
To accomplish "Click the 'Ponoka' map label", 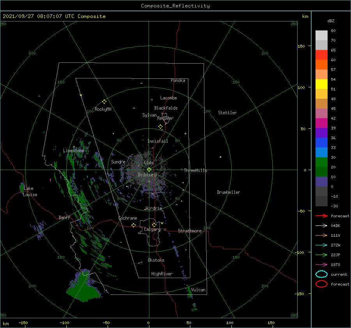I will click(x=178, y=80).
